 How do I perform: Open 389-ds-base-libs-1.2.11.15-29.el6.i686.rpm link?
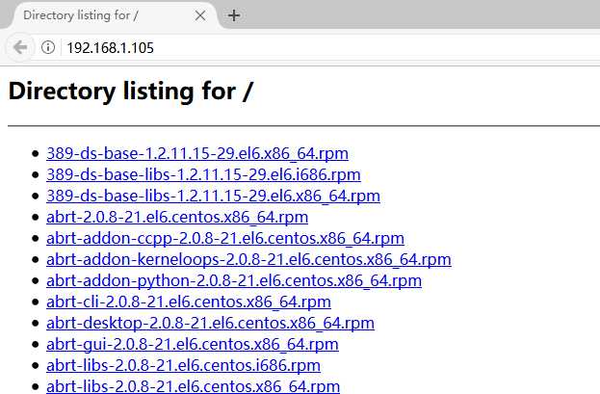pyautogui.click(x=203, y=174)
